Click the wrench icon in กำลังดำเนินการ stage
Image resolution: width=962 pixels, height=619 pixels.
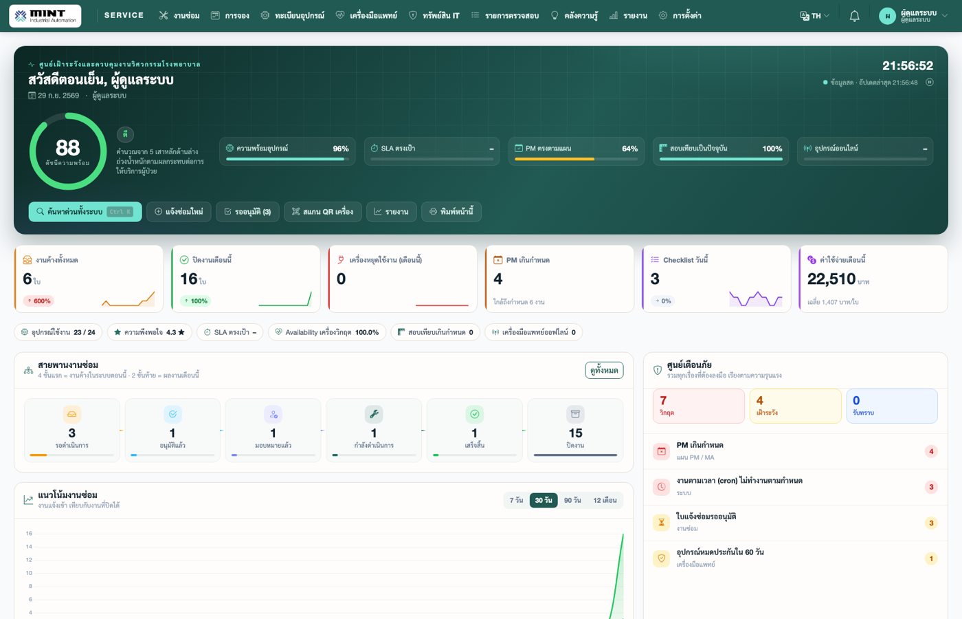pyautogui.click(x=374, y=414)
